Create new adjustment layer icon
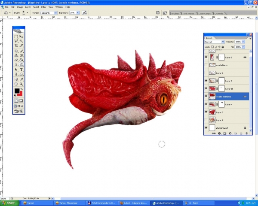Image resolution: width=258 pixels, height=206 pixels. (x=230, y=133)
